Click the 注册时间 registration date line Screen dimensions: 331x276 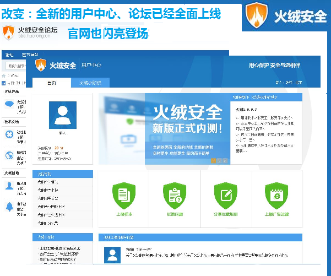pos(55,159)
